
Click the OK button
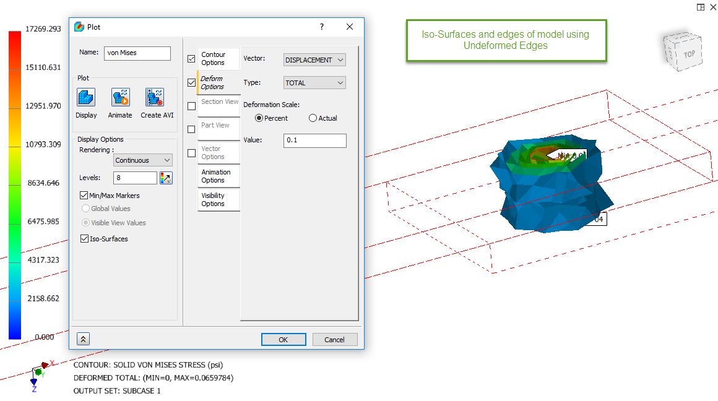click(x=283, y=339)
